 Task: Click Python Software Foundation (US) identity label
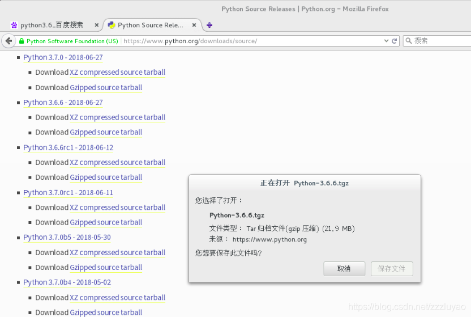(x=72, y=41)
